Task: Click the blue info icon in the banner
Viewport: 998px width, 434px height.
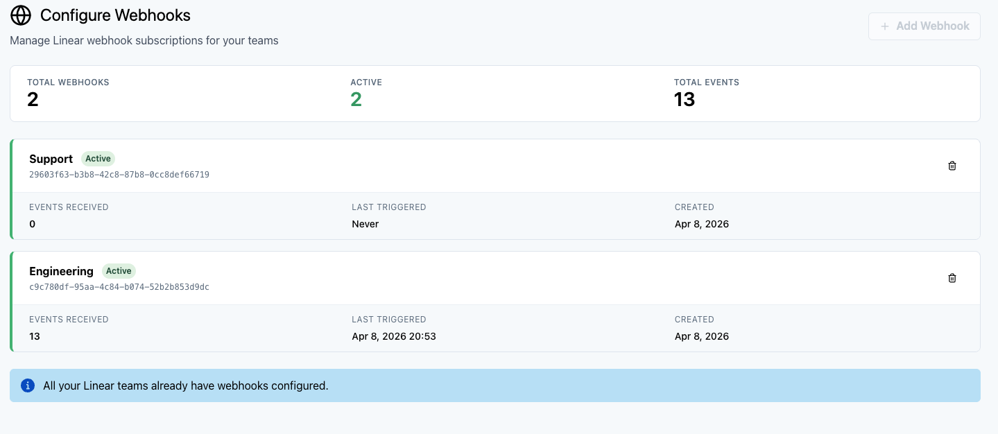Action: click(28, 385)
